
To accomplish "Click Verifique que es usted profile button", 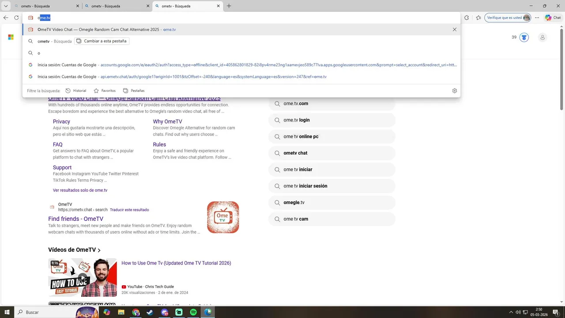I will [x=508, y=18].
